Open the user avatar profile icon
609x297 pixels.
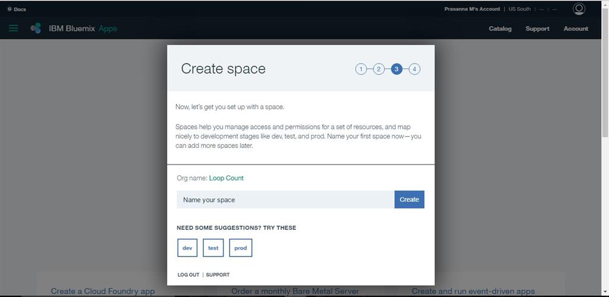(579, 9)
